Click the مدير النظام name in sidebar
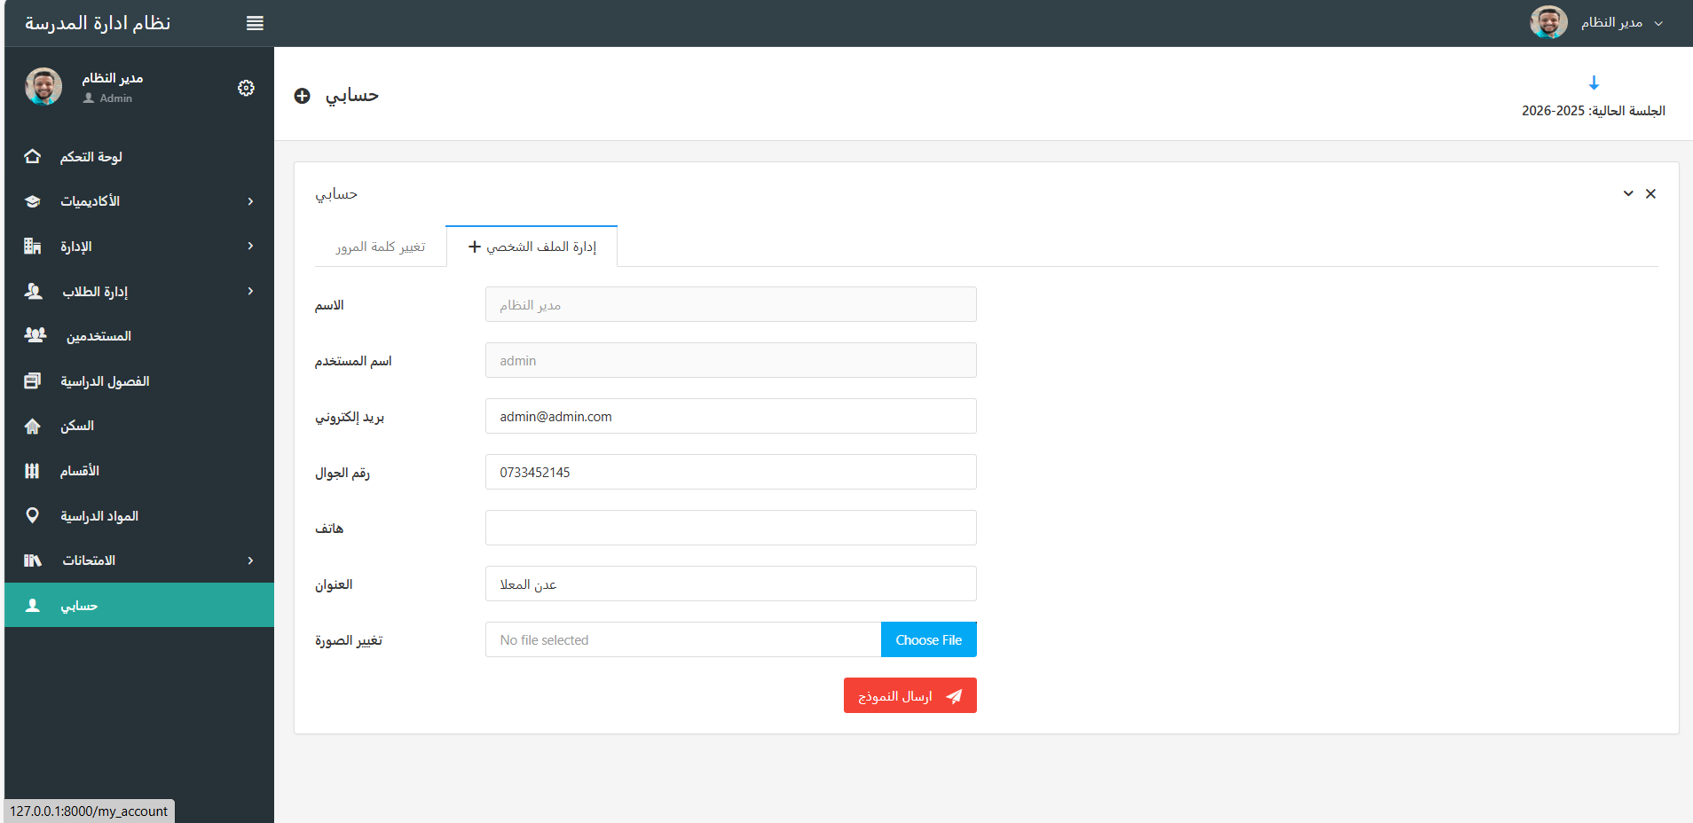 [x=113, y=78]
